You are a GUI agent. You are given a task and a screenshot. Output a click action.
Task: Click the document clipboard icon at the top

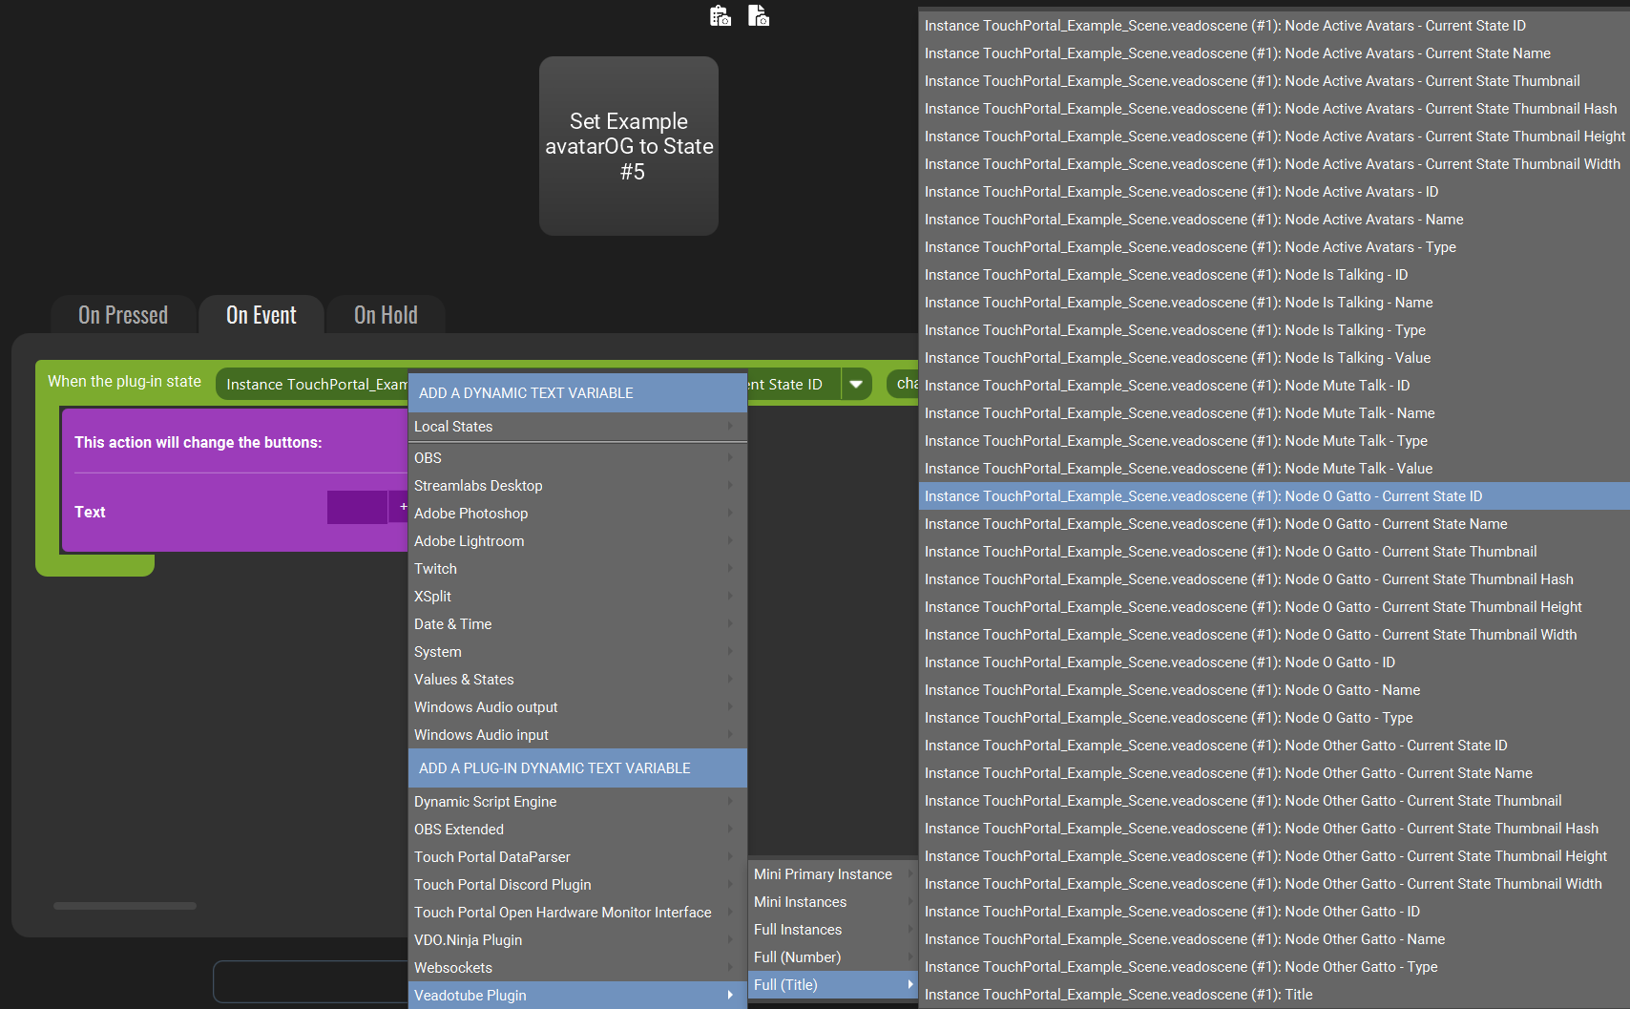tap(759, 15)
